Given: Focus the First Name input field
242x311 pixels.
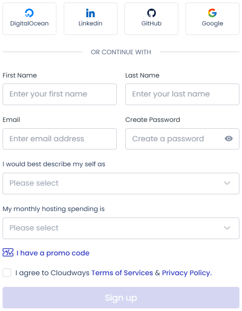Looking at the screenshot, I should coord(60,94).
